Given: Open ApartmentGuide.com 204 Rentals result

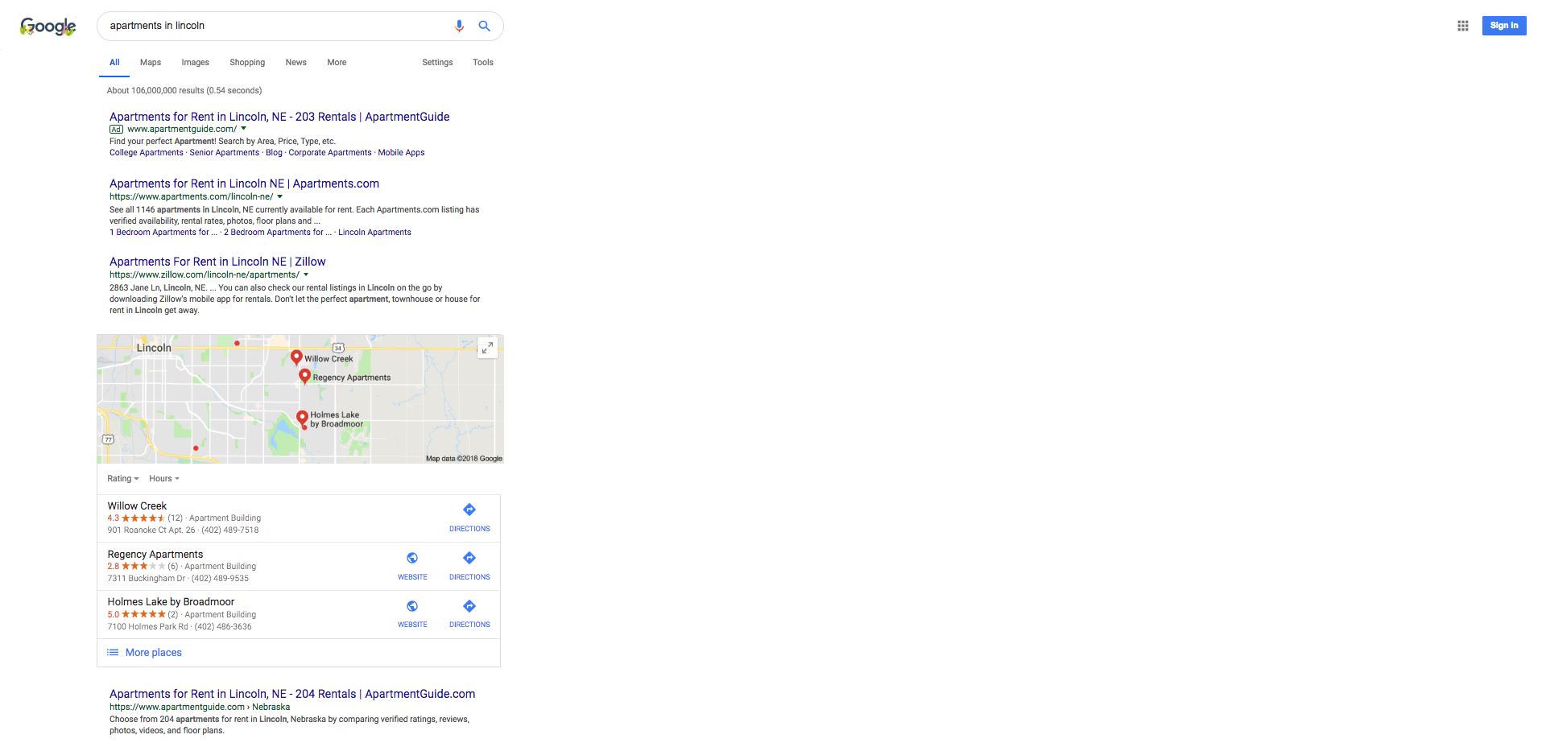Looking at the screenshot, I should point(292,694).
